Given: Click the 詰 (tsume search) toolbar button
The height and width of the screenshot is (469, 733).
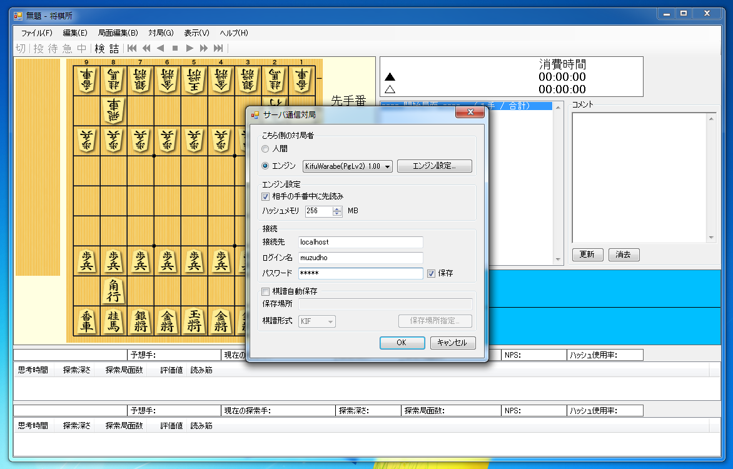Looking at the screenshot, I should click(114, 48).
